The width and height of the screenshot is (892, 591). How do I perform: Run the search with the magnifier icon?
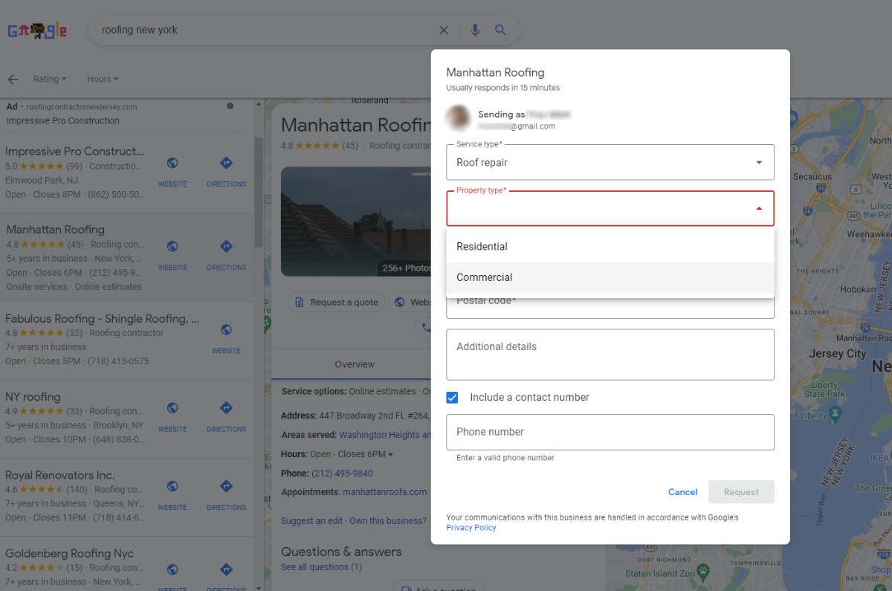[500, 30]
